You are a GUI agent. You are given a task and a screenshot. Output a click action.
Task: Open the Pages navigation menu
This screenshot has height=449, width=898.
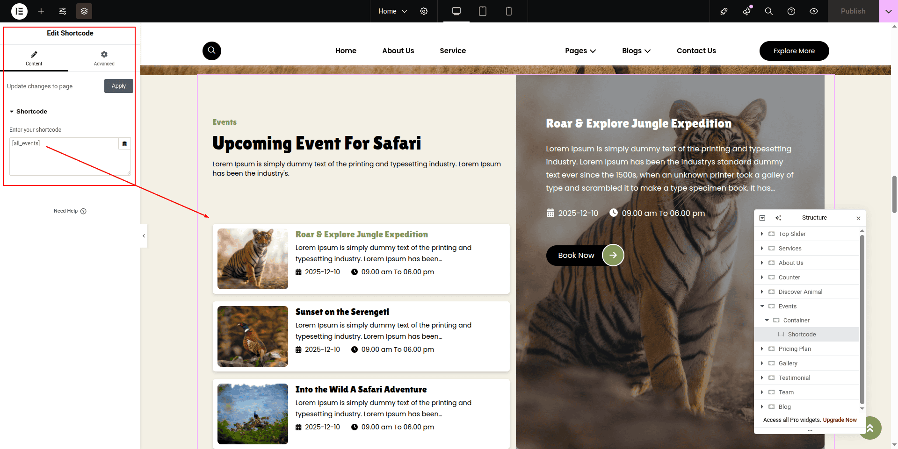pyautogui.click(x=580, y=51)
